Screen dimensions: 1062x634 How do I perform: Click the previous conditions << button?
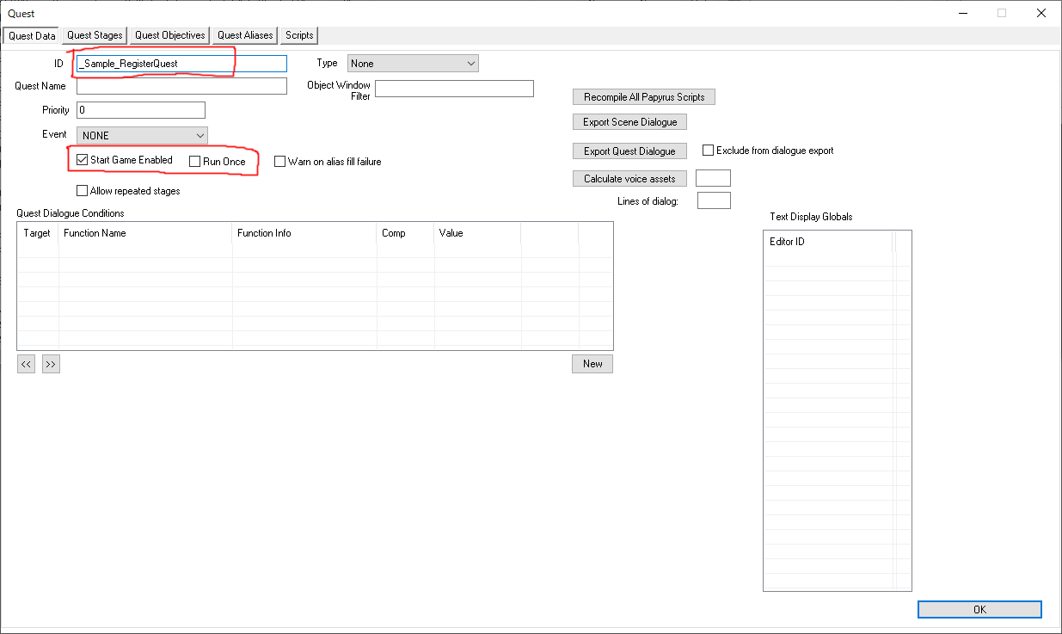26,365
